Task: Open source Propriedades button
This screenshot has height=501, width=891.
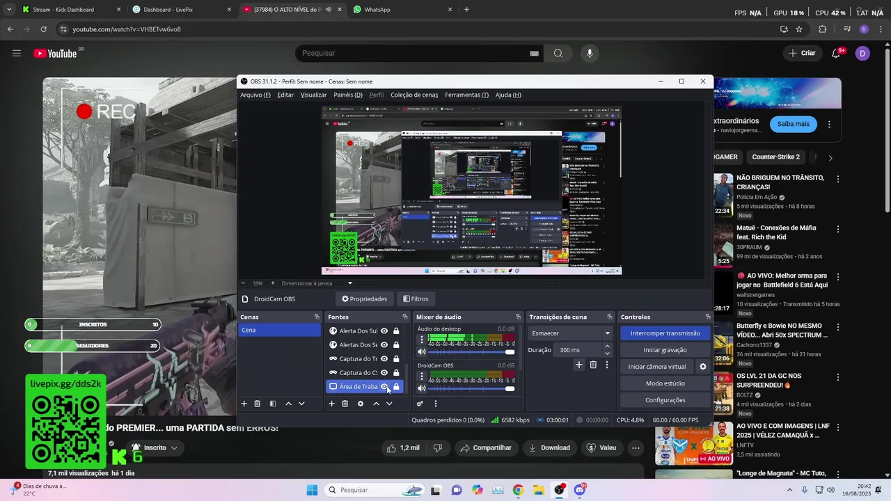Action: 365,299
